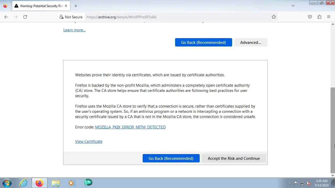This screenshot has height=188, width=335.
Task: Open the Firefox application menu
Action: point(329,17)
